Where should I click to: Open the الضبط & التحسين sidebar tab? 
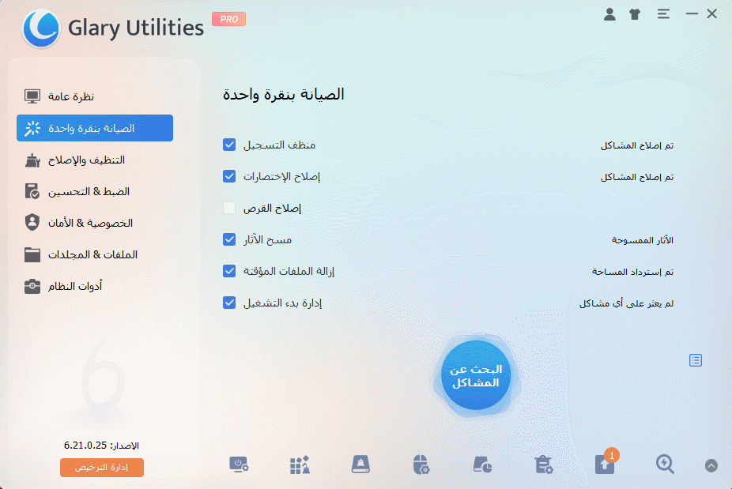coord(95,191)
